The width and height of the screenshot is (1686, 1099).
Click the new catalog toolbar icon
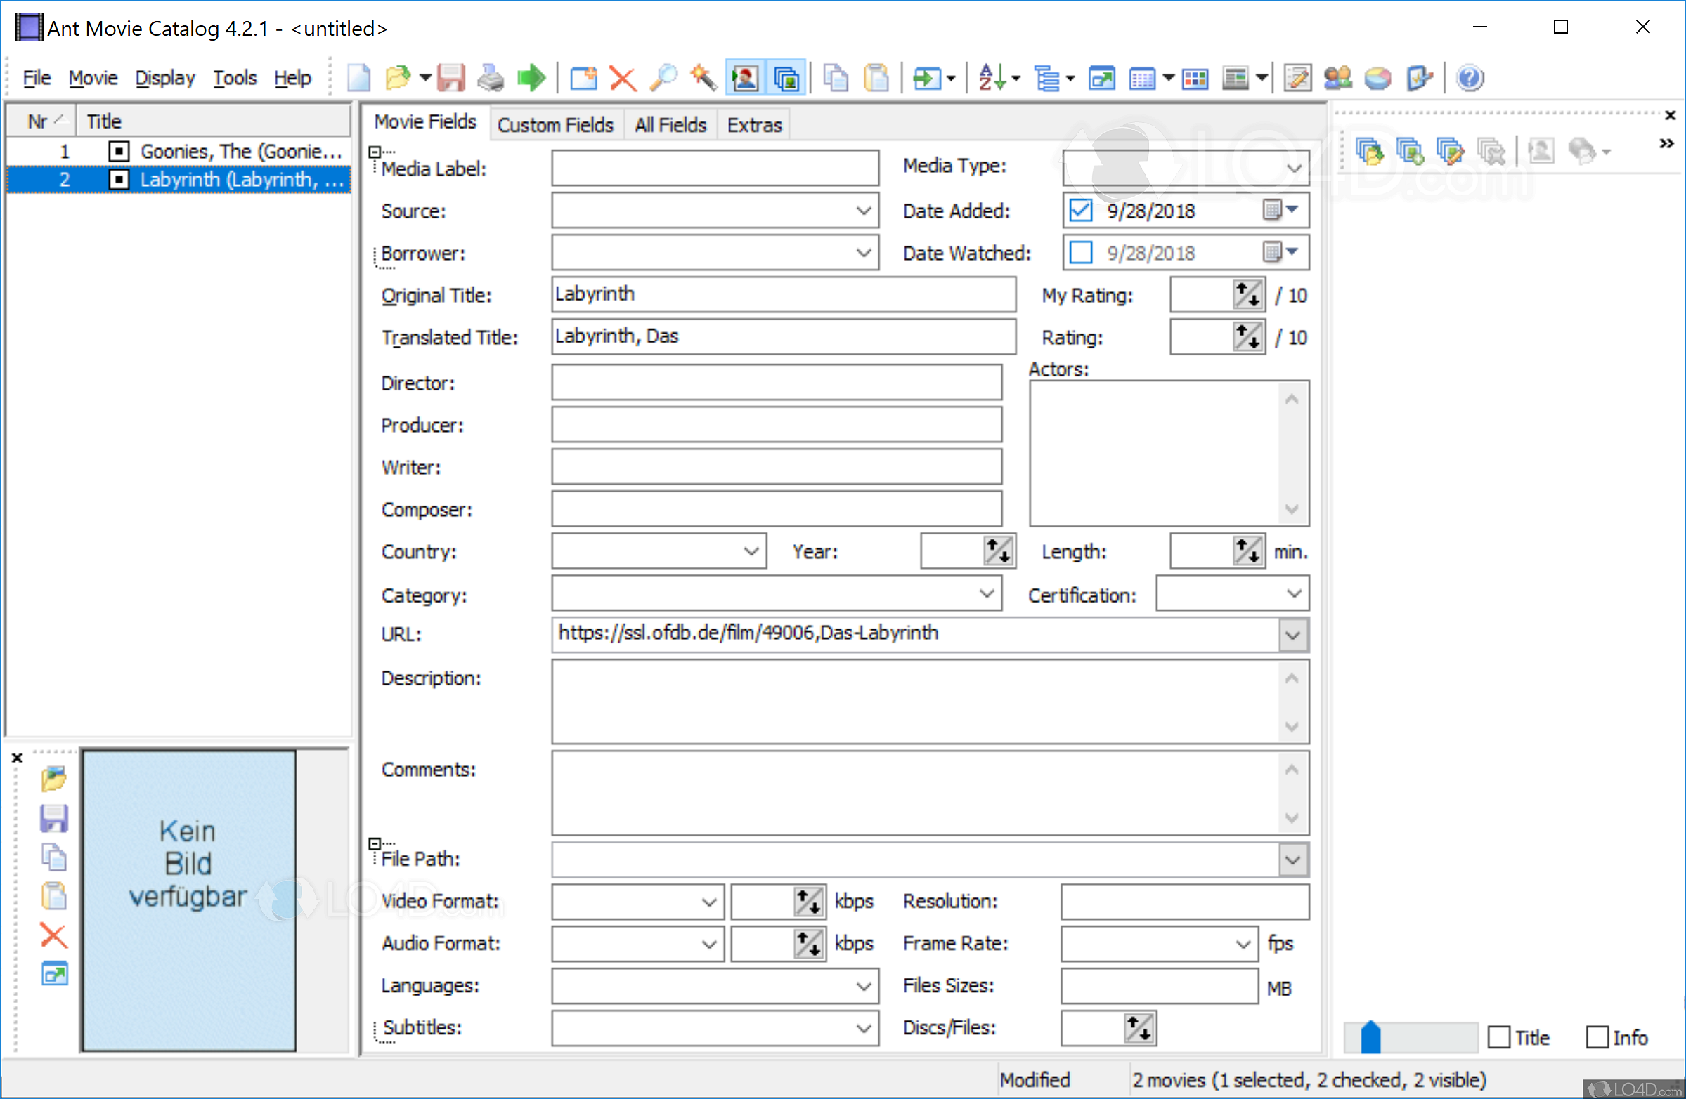[358, 78]
